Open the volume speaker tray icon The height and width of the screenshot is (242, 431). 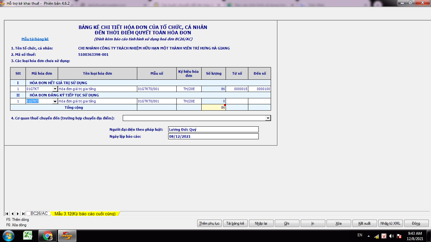(x=392, y=236)
